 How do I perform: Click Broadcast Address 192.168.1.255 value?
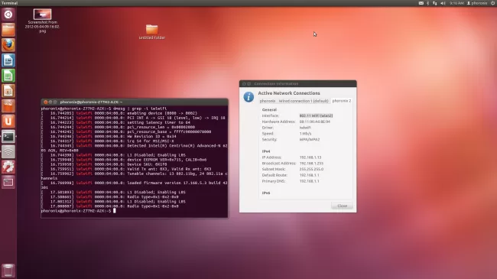click(x=311, y=164)
